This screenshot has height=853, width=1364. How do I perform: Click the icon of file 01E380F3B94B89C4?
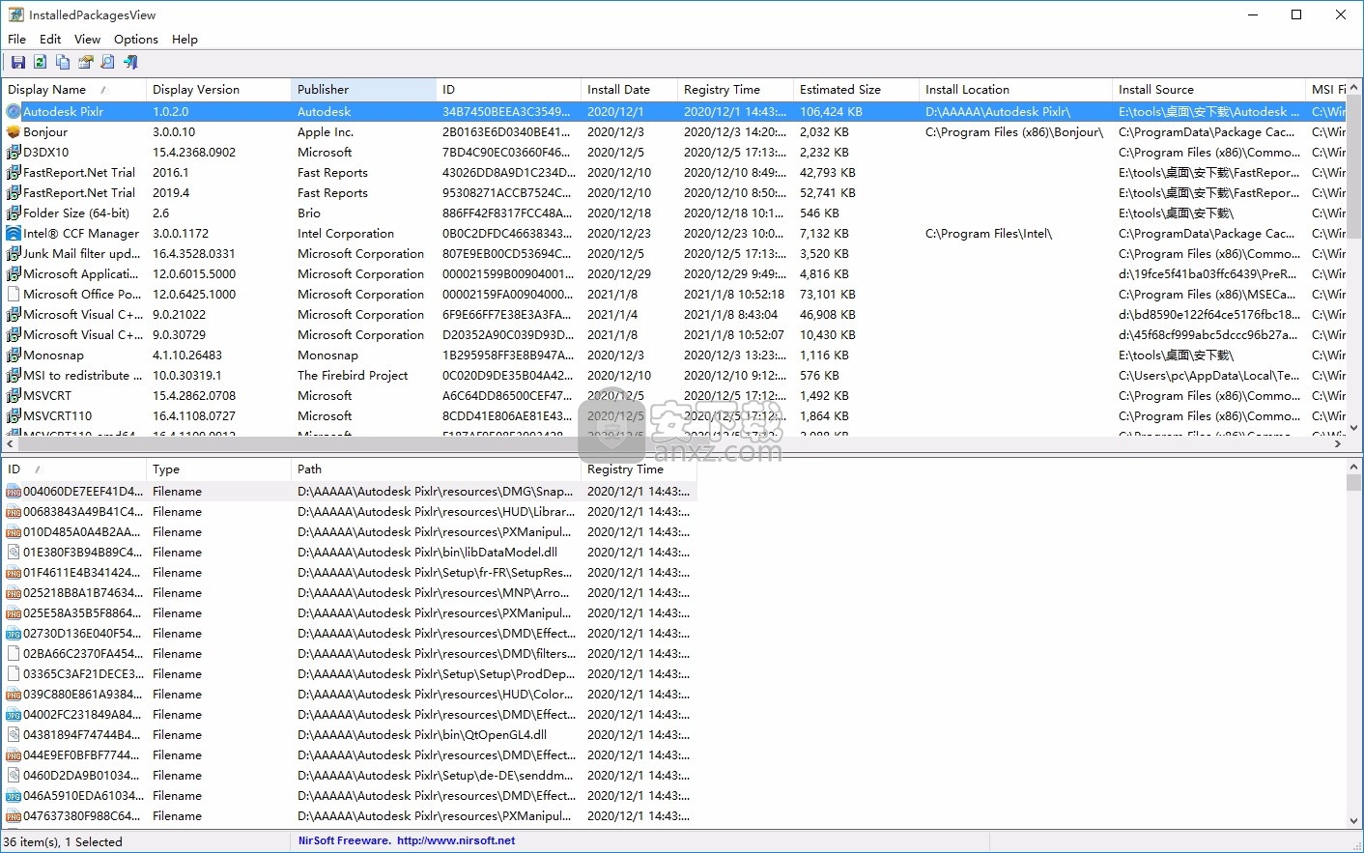[14, 553]
